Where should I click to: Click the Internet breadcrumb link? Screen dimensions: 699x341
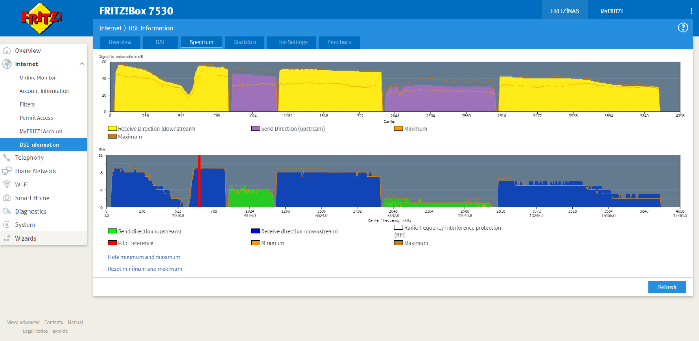point(110,28)
